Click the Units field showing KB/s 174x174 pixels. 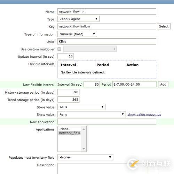tap(107, 41)
